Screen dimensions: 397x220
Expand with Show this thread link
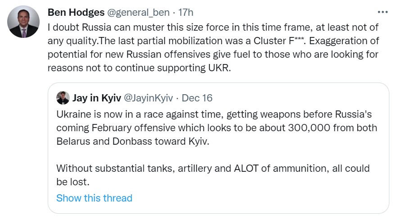(94, 198)
